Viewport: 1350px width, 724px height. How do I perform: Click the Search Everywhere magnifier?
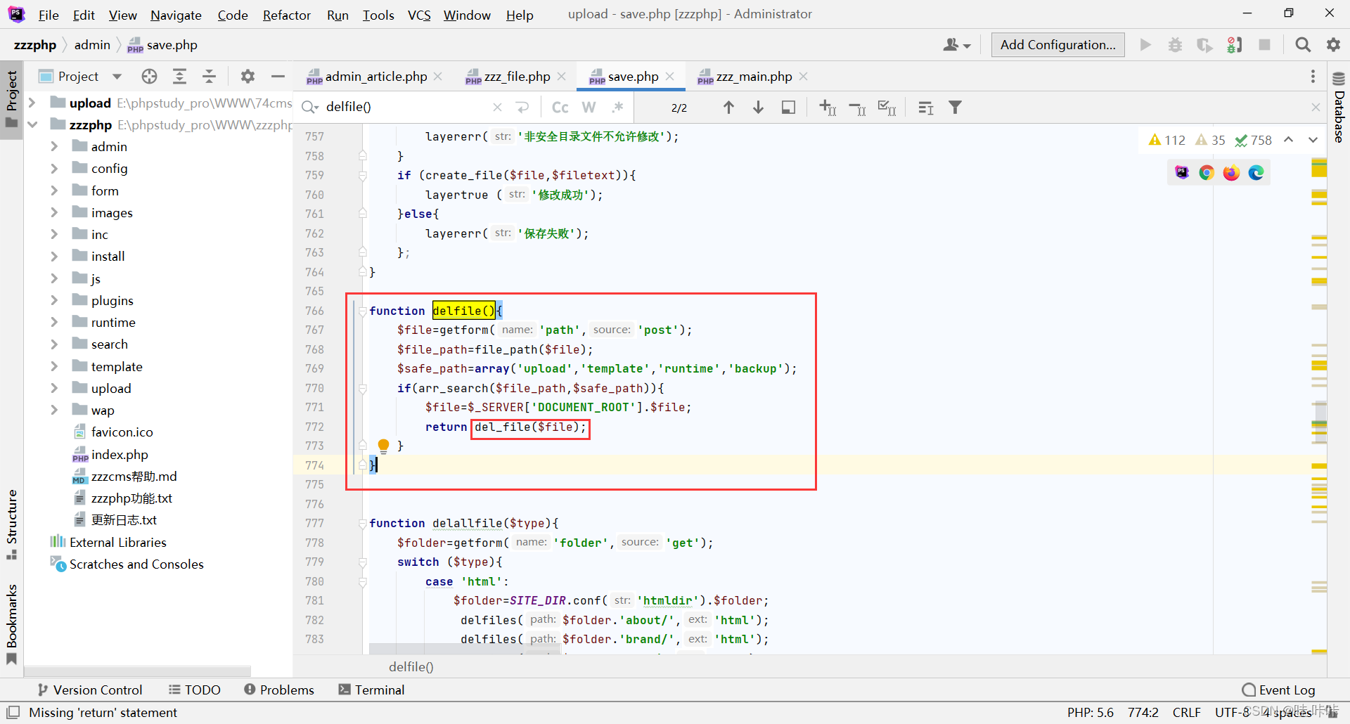[1302, 44]
